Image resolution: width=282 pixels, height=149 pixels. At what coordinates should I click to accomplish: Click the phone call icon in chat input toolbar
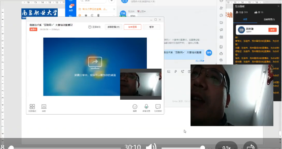(182, 71)
